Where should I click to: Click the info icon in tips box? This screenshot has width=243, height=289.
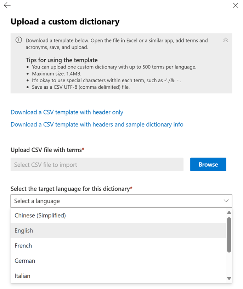pyautogui.click(x=19, y=40)
